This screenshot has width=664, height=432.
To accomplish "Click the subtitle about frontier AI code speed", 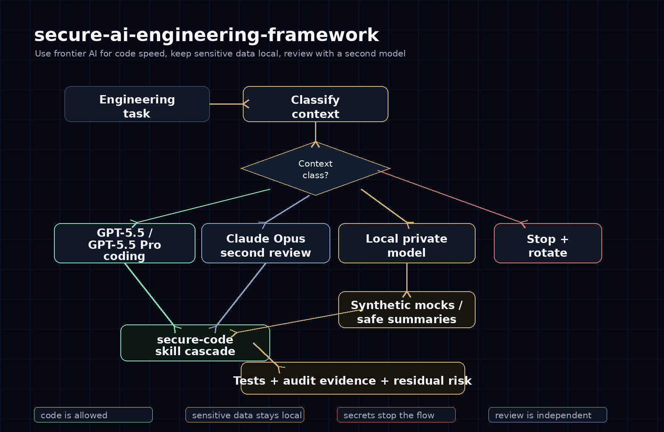I will (220, 54).
